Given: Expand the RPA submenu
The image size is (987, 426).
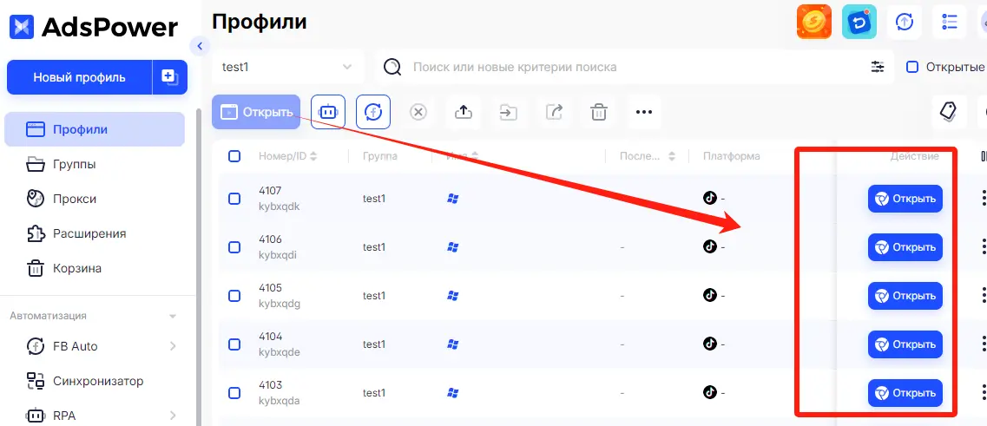Looking at the screenshot, I should click(x=173, y=416).
